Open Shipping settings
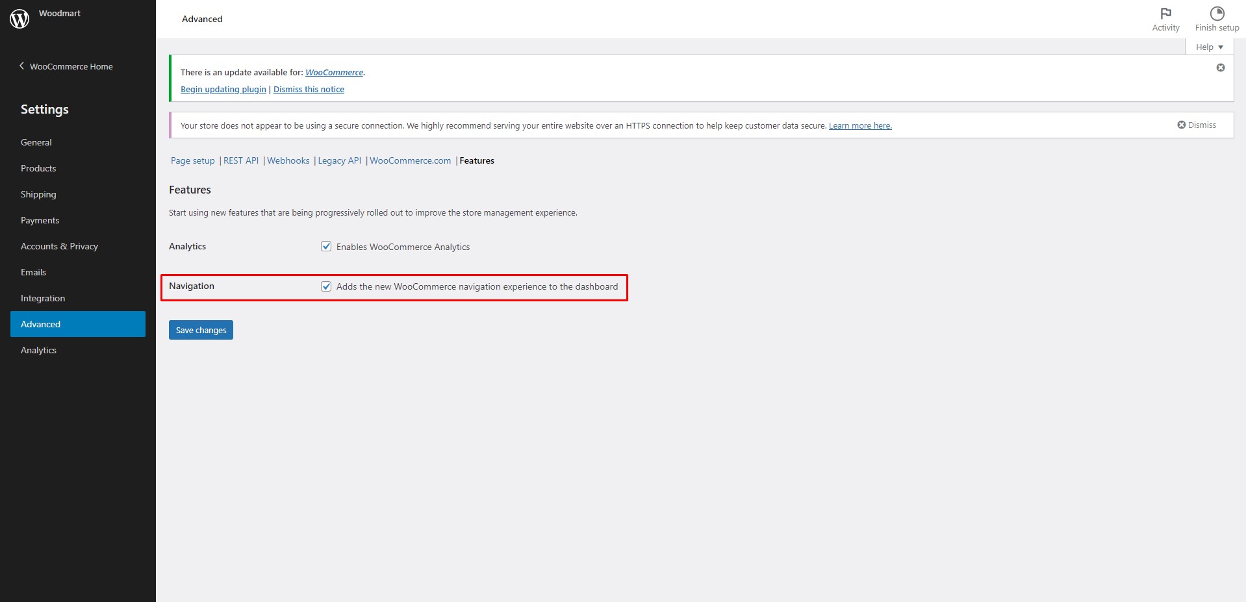The image size is (1246, 602). click(x=38, y=194)
